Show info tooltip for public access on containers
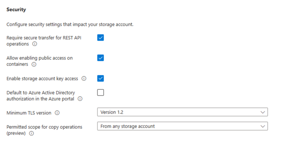 pos(34,64)
